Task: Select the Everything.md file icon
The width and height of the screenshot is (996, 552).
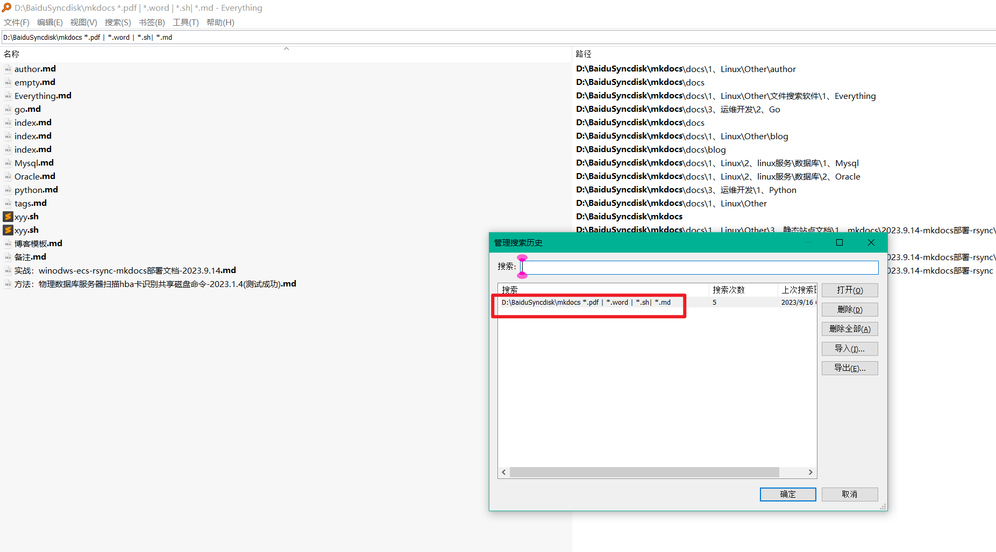Action: pyautogui.click(x=8, y=96)
